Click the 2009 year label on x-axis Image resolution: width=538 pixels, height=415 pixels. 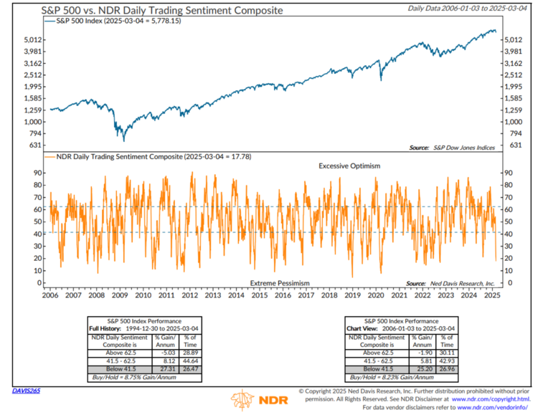coord(120,295)
